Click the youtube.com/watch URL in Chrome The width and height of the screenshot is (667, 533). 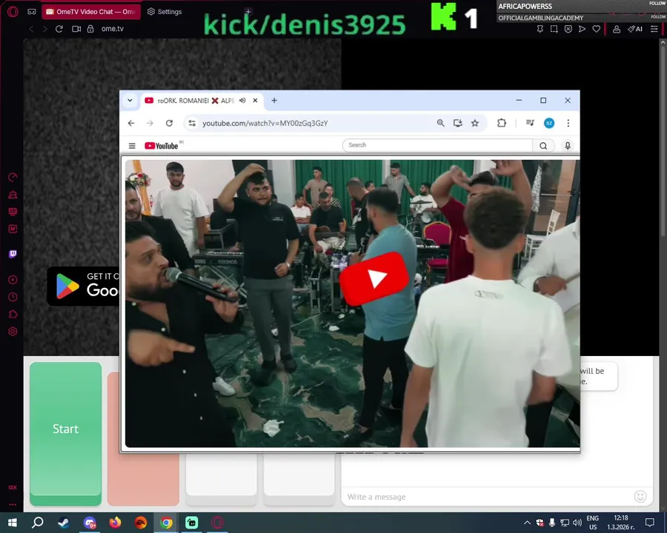click(x=265, y=124)
